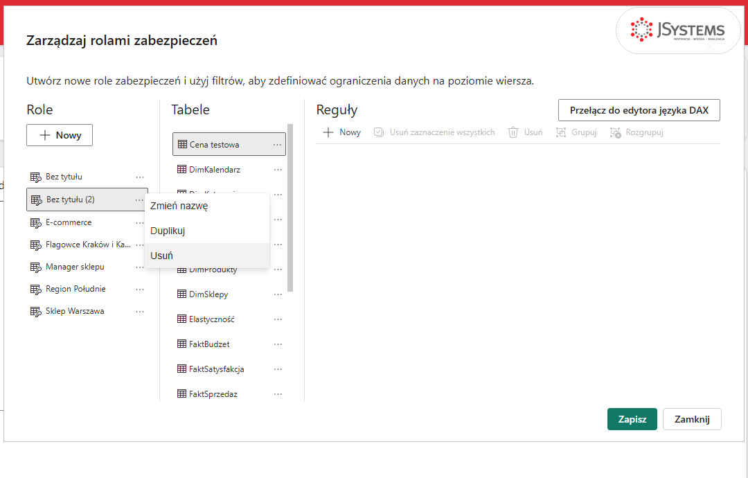Close the dialog with the Zamknij button
The width and height of the screenshot is (748, 478).
click(x=692, y=419)
